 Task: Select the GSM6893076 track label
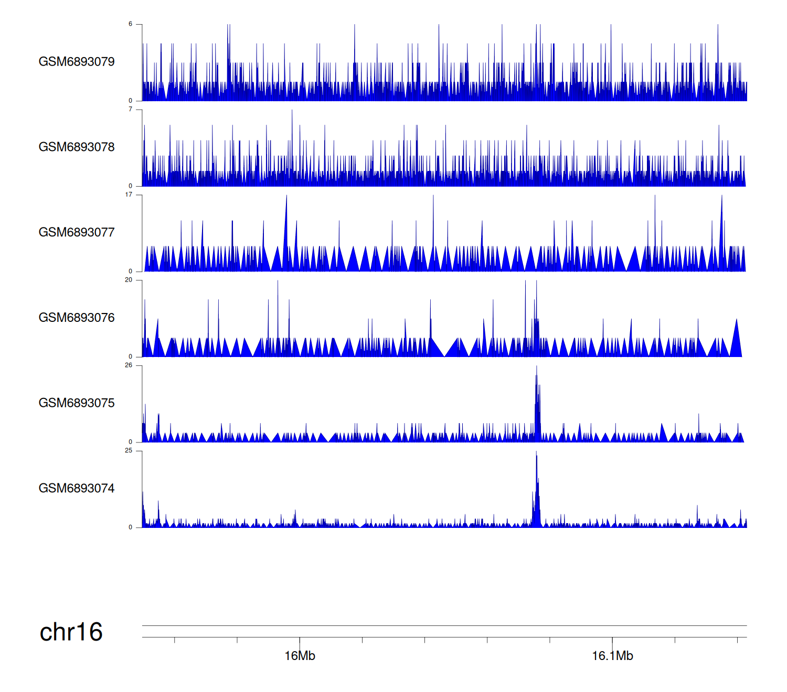tap(77, 318)
